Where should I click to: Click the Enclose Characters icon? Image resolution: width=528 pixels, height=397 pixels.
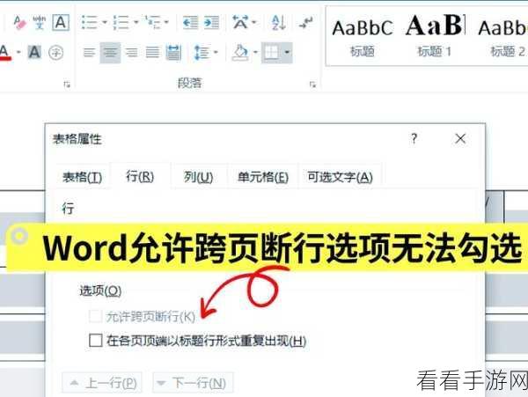(x=55, y=52)
